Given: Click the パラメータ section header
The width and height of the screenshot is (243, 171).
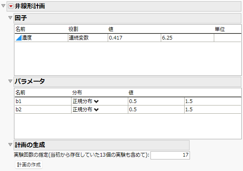Looking at the screenshot, I should [x=127, y=82].
